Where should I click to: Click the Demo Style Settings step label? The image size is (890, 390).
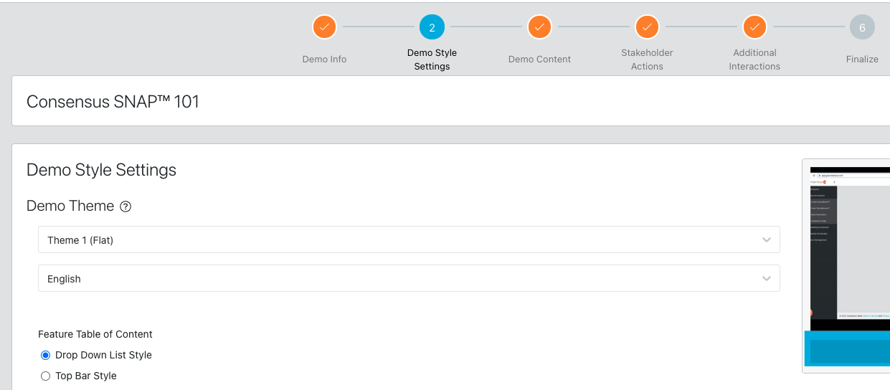[432, 60]
